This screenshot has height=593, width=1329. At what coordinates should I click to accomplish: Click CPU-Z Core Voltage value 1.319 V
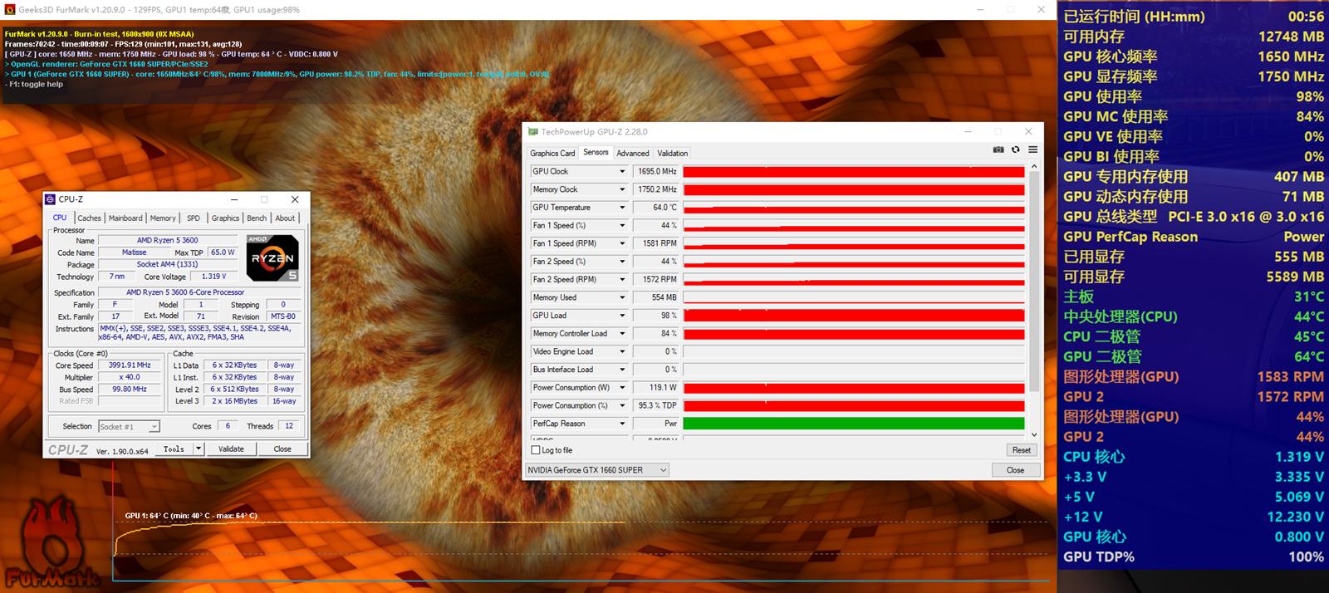(213, 277)
